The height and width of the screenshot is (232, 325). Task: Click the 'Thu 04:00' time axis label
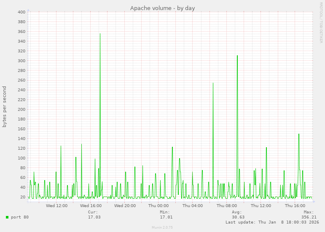(x=193, y=206)
